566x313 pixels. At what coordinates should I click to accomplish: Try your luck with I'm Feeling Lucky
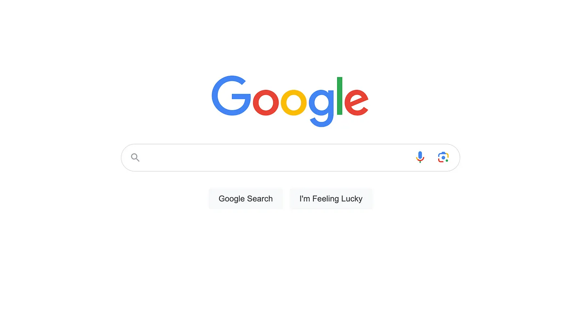click(331, 199)
